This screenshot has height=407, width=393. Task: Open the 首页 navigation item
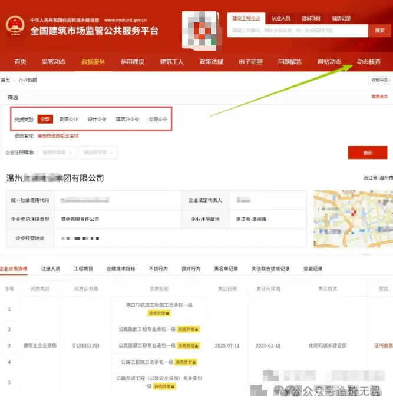[x=20, y=62]
